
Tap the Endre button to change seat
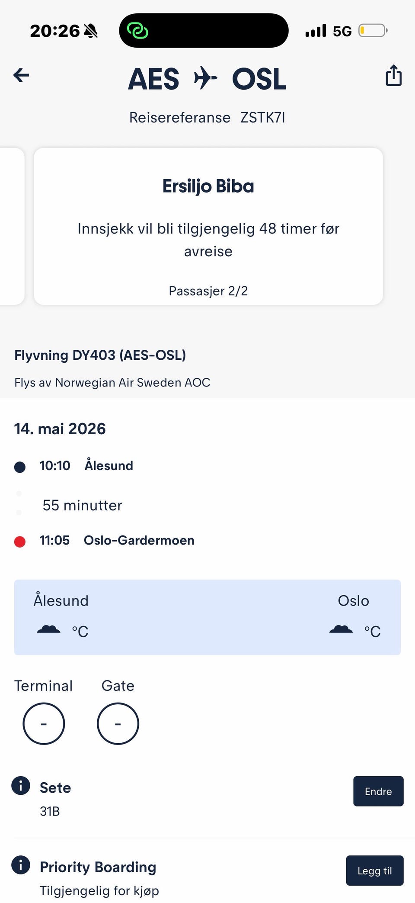tap(378, 791)
